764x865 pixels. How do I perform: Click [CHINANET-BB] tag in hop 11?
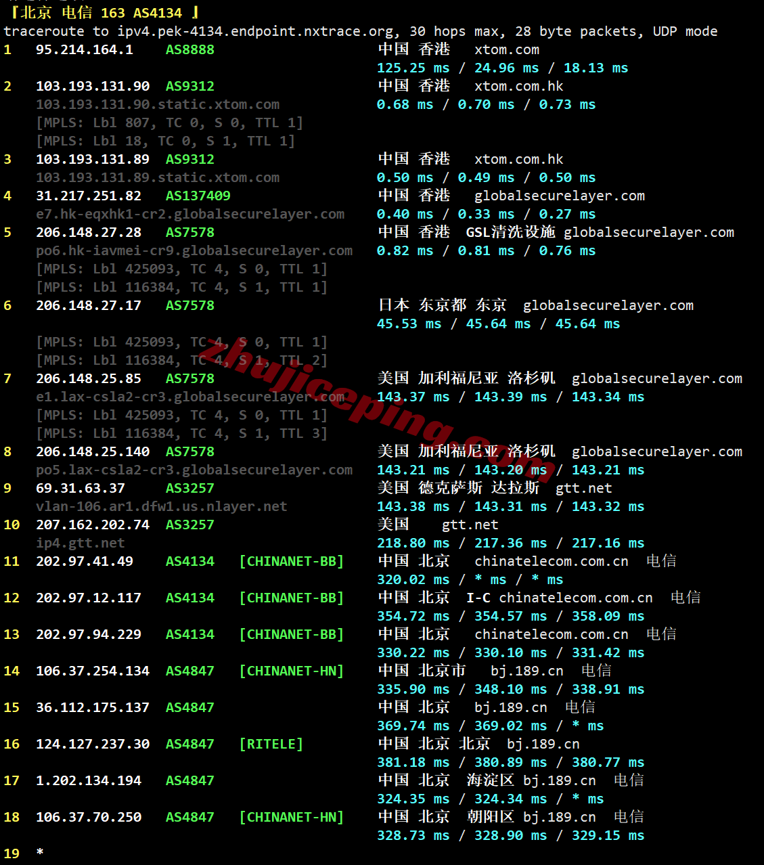point(292,561)
